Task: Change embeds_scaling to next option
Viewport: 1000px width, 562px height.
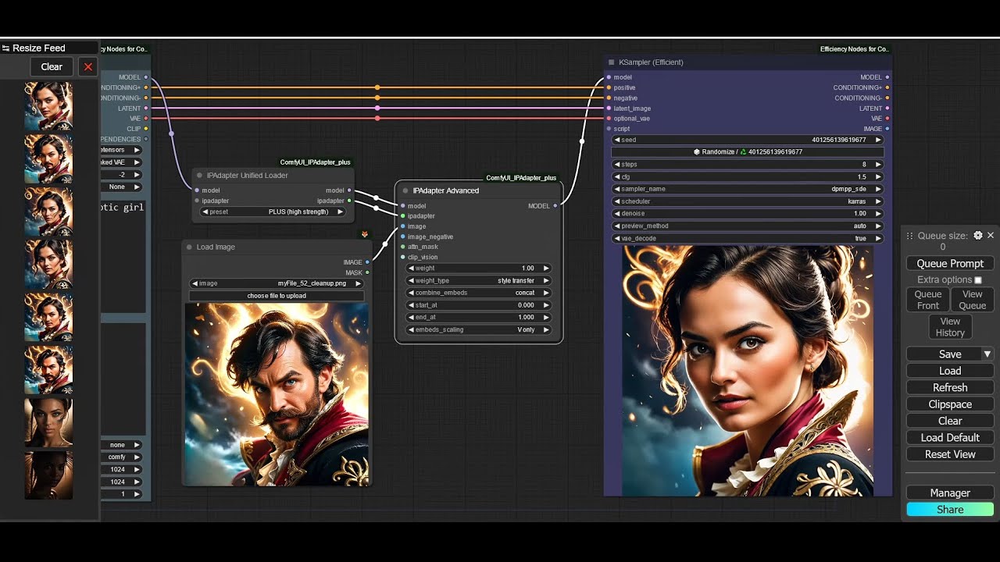Action: point(546,329)
